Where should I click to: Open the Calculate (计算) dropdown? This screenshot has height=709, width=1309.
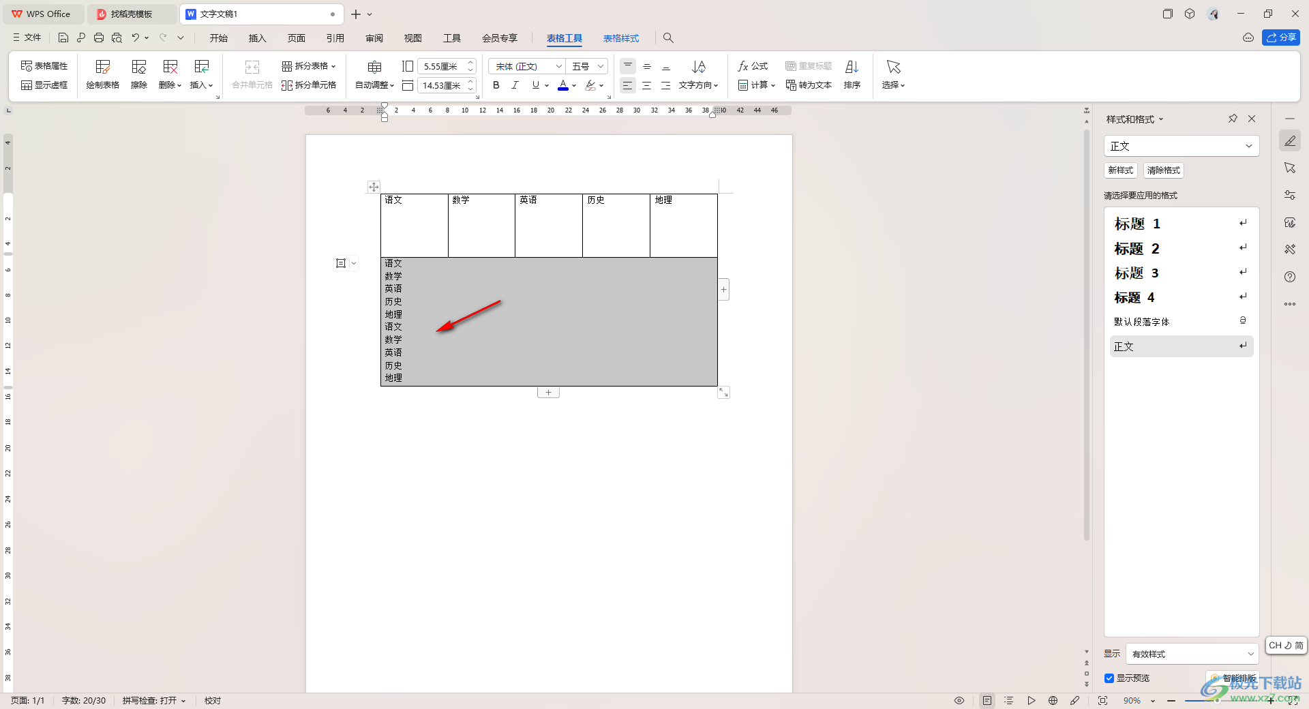point(757,85)
